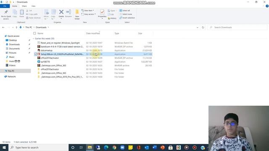The image size is (269, 151).
Task: Open the Copy to dropdown
Action: [53, 15]
